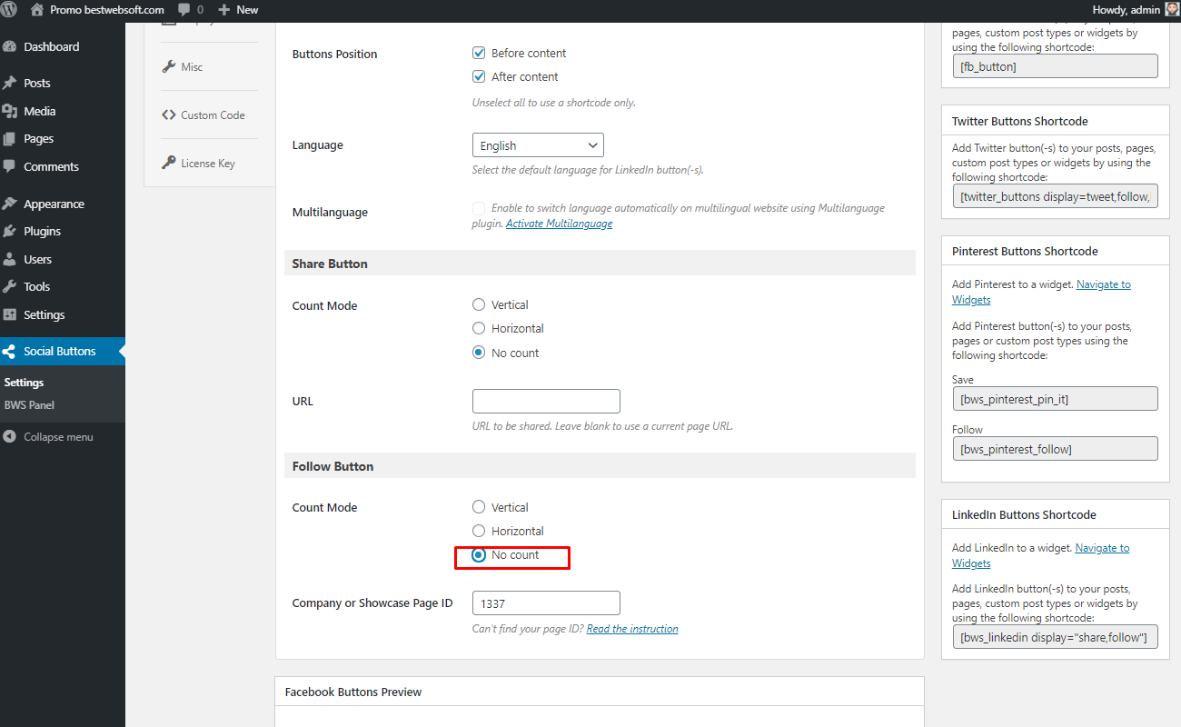Uncheck the Before content checkbox
1181x727 pixels.
[479, 53]
